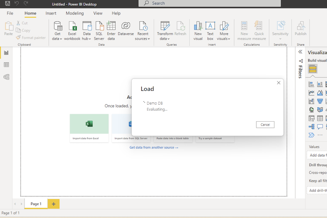Image resolution: width=327 pixels, height=218 pixels.
Task: Switch to the Insert ribbon tab
Action: tap(51, 14)
